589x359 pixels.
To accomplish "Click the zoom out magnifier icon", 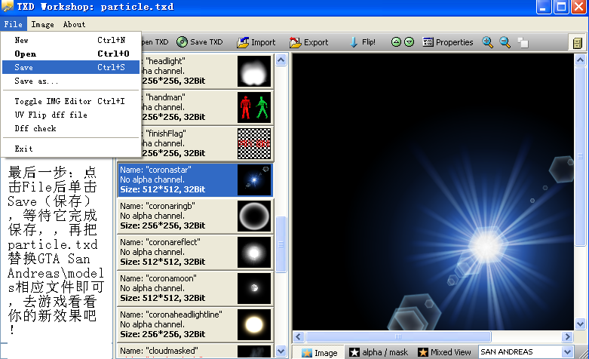I will click(505, 42).
